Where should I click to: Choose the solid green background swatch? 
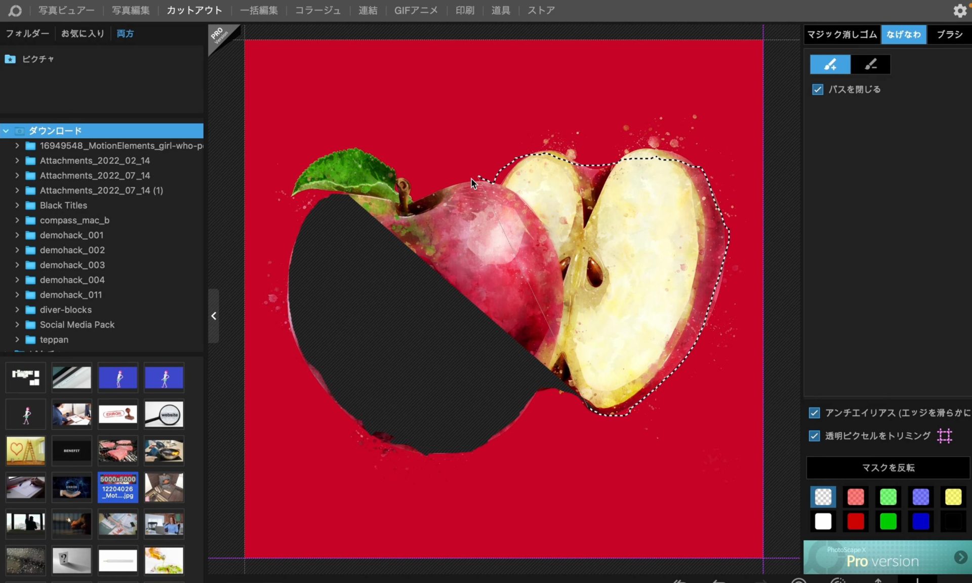(x=888, y=521)
